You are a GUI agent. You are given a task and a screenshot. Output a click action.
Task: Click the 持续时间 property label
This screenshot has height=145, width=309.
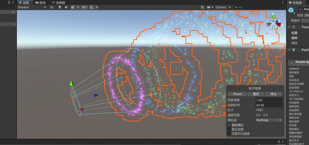tap(294, 69)
